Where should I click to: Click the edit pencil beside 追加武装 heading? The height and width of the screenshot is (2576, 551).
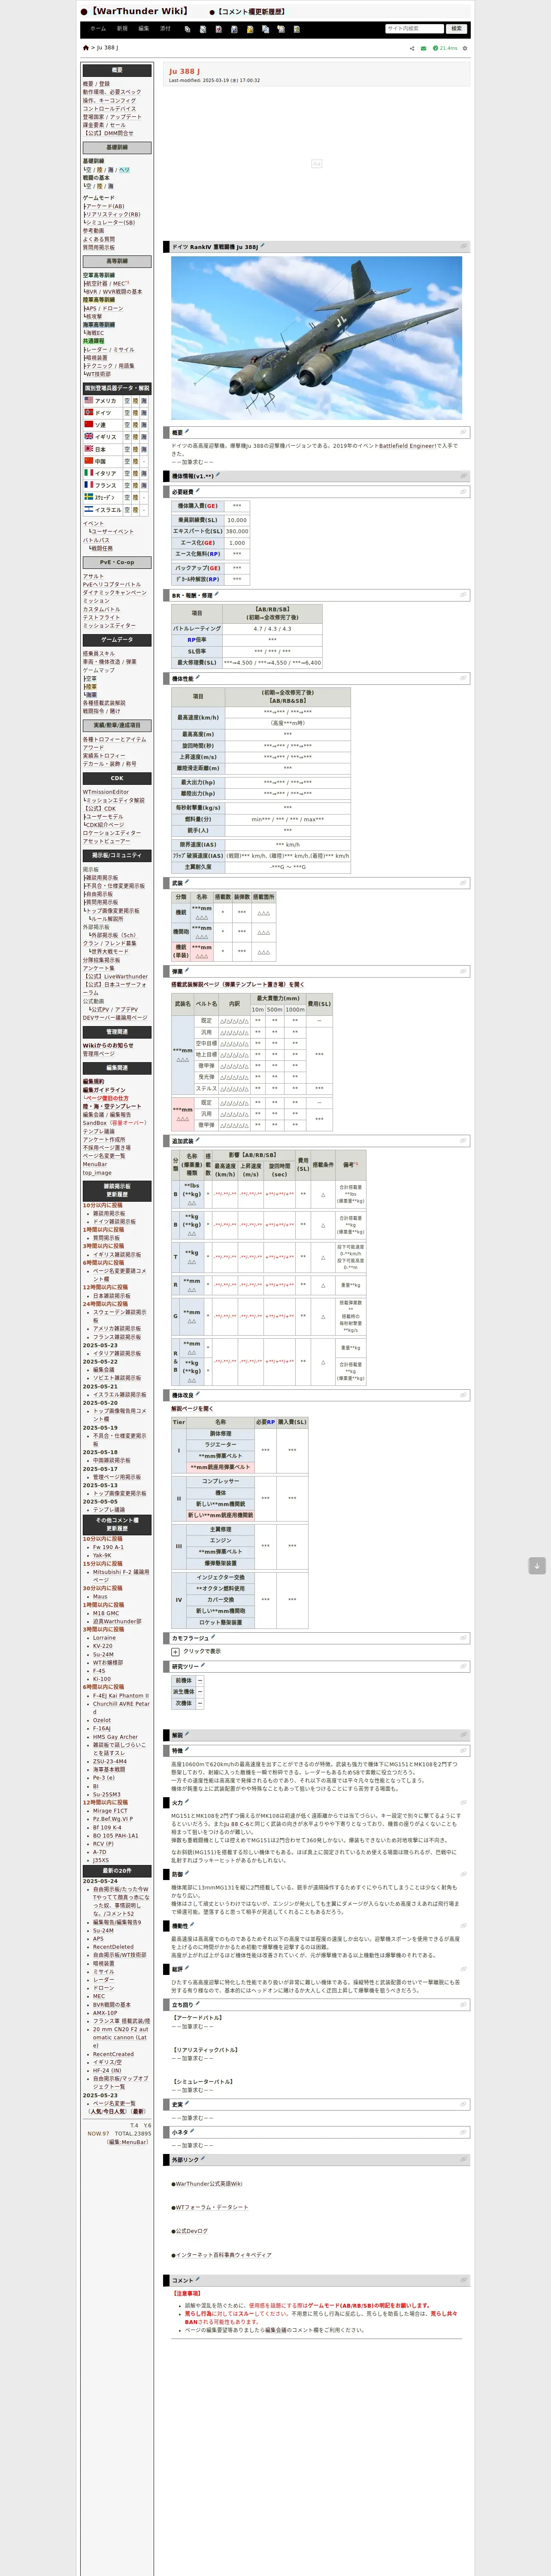pyautogui.click(x=197, y=1139)
